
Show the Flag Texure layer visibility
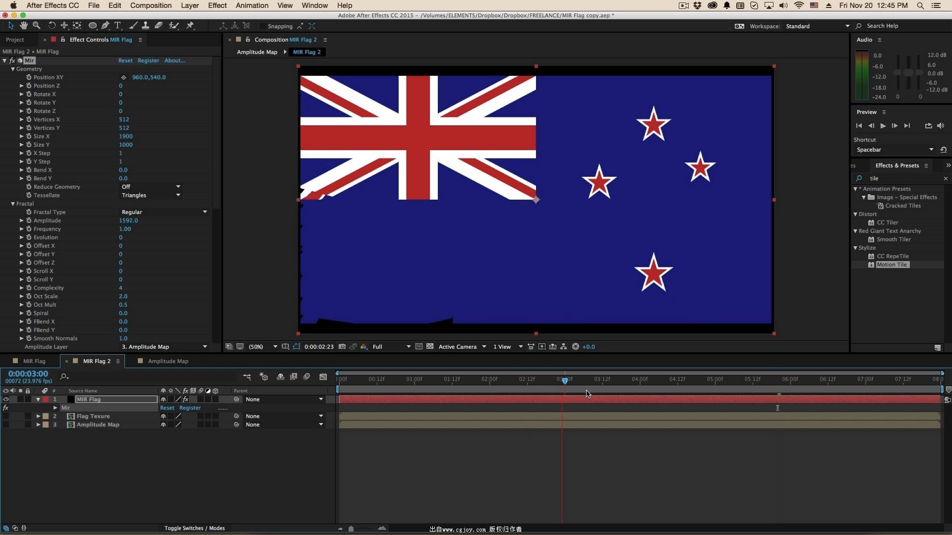tap(6, 416)
